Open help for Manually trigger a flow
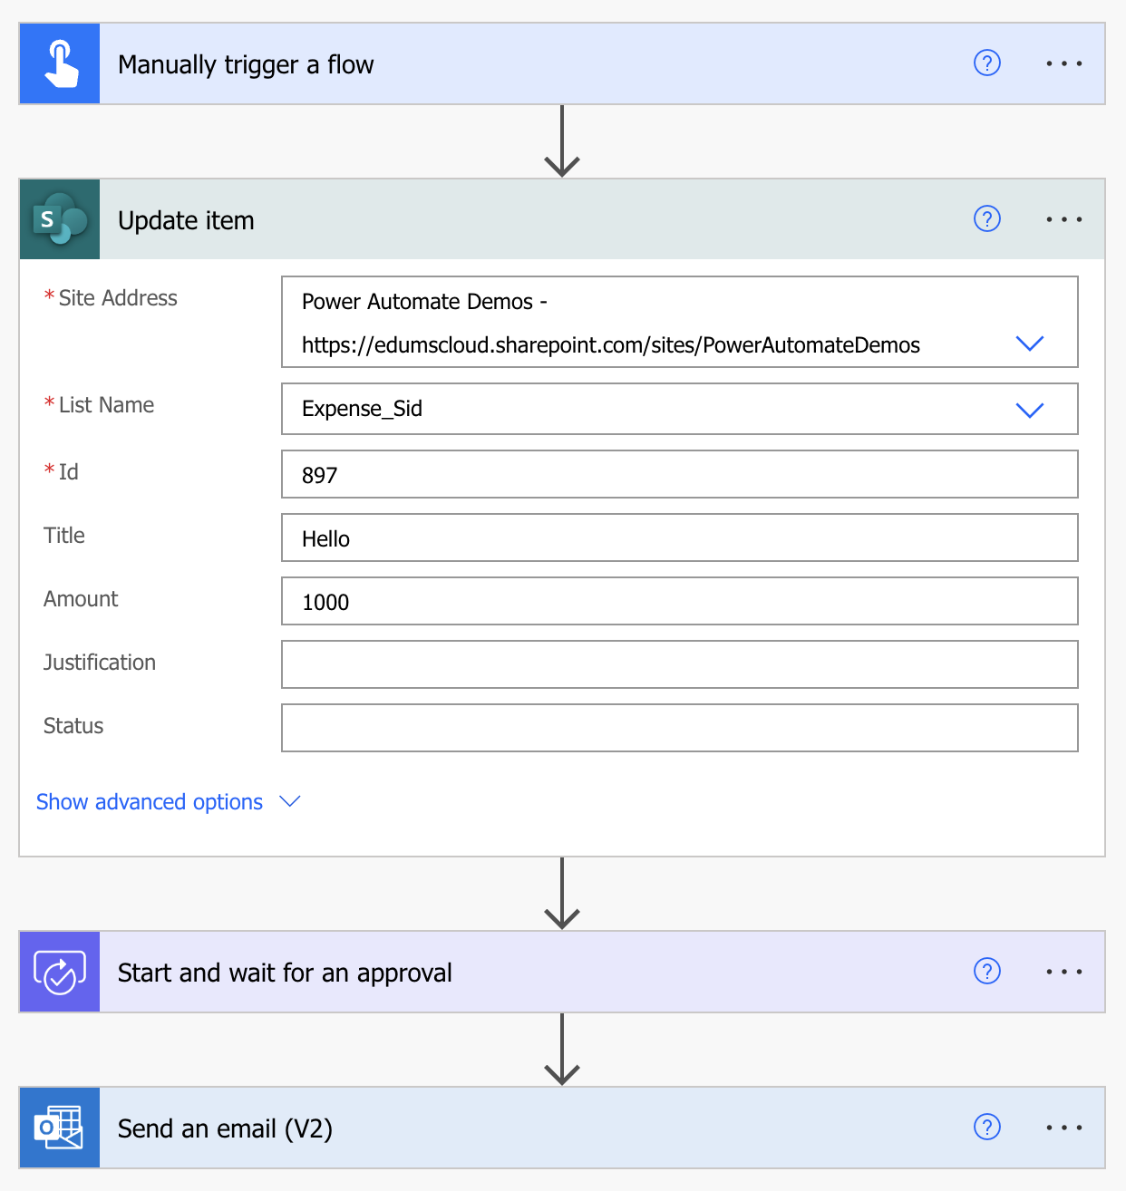 pos(986,63)
